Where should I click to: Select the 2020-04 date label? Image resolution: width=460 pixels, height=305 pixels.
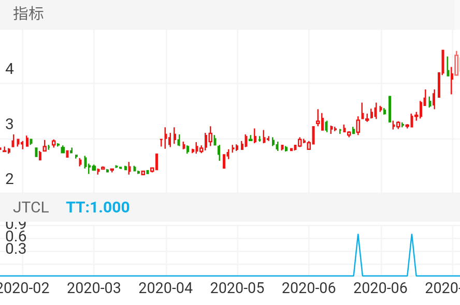166,288
